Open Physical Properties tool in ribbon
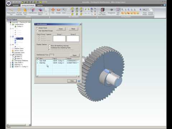 click(x=19, y=11)
